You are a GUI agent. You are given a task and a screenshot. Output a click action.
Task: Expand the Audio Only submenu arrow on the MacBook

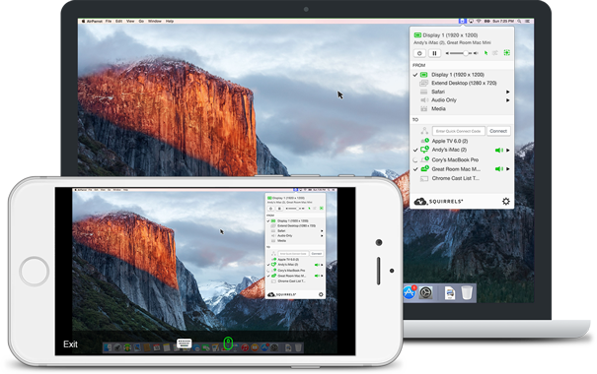click(507, 100)
